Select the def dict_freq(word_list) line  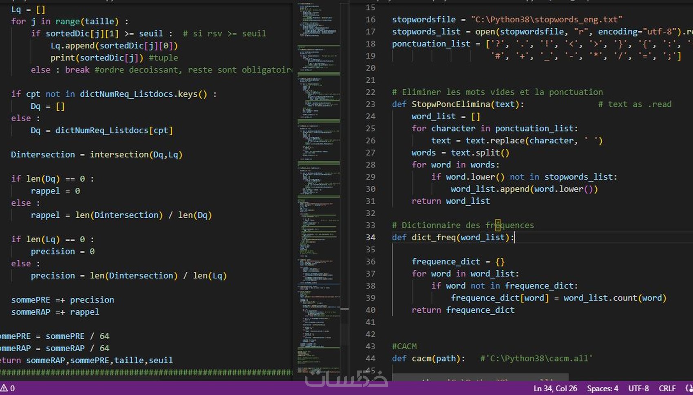tap(452, 237)
